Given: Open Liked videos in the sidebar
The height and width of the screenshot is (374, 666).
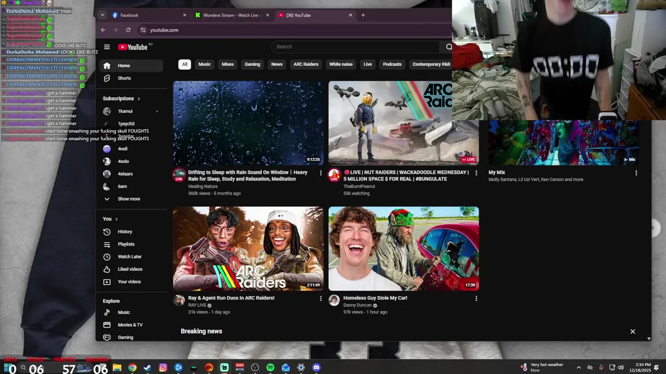Looking at the screenshot, I should tap(131, 269).
